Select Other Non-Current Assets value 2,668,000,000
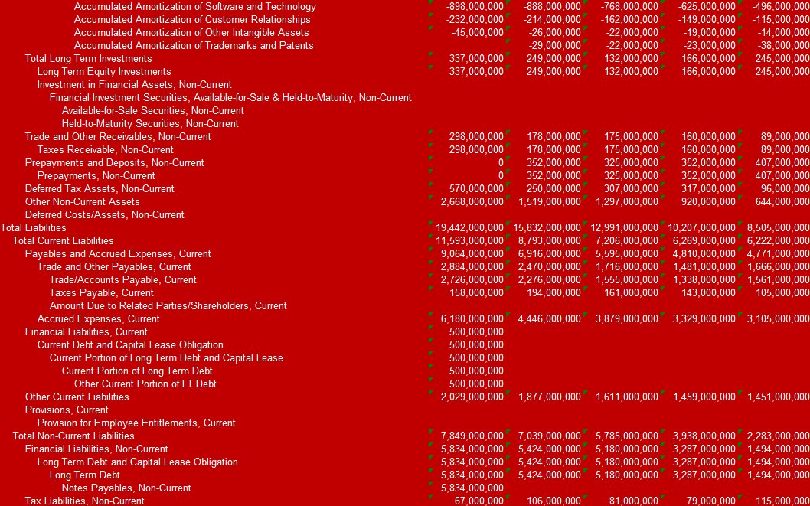The image size is (810, 506). pyautogui.click(x=472, y=202)
